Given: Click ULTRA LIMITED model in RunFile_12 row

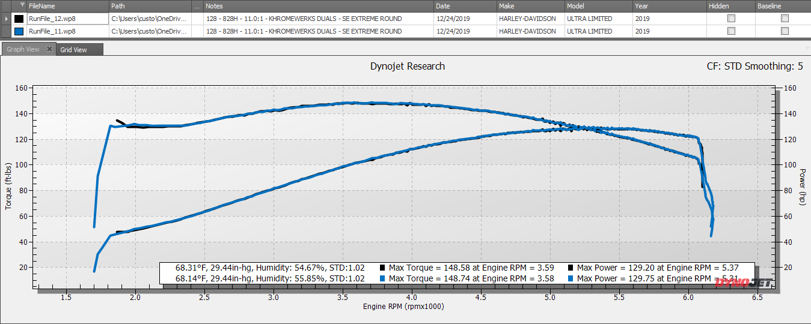Looking at the screenshot, I should pyautogui.click(x=599, y=19).
